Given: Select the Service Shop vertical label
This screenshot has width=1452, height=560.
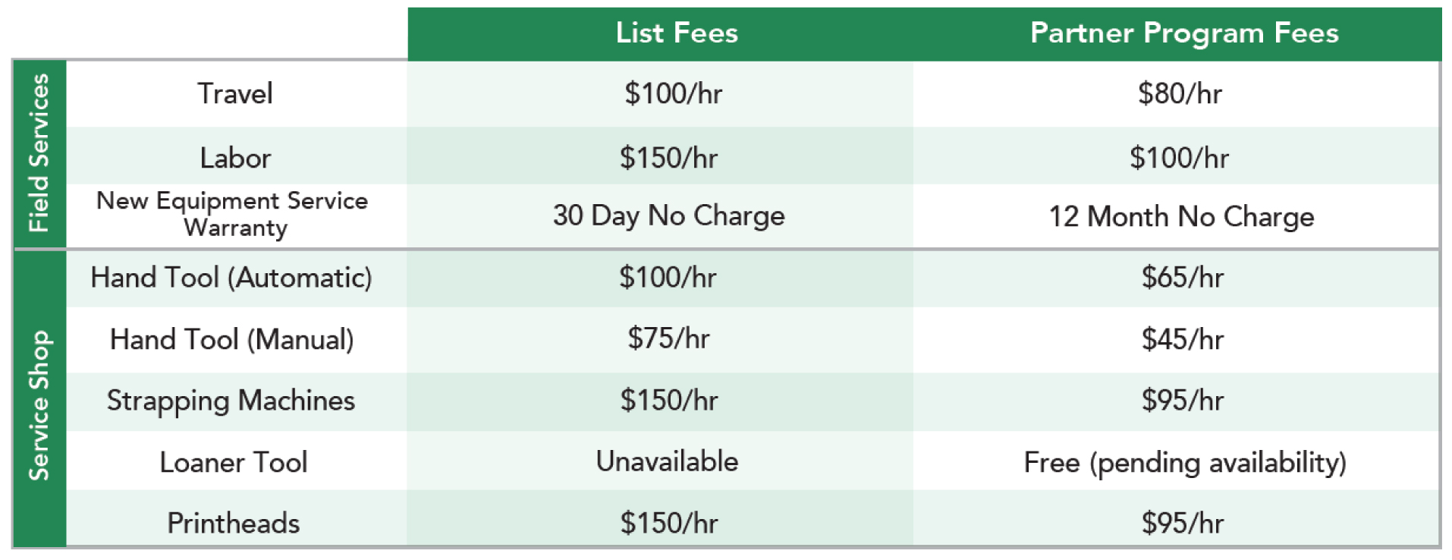Looking at the screenshot, I should (x=39, y=404).
